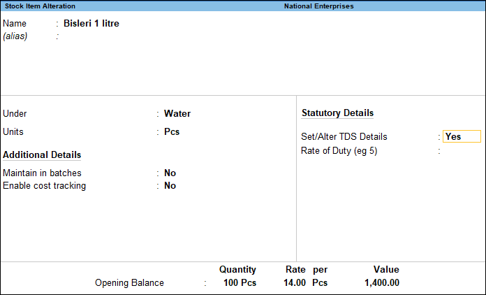Click the Statutory Details heading
Screen dimensions: 486x295
click(337, 113)
